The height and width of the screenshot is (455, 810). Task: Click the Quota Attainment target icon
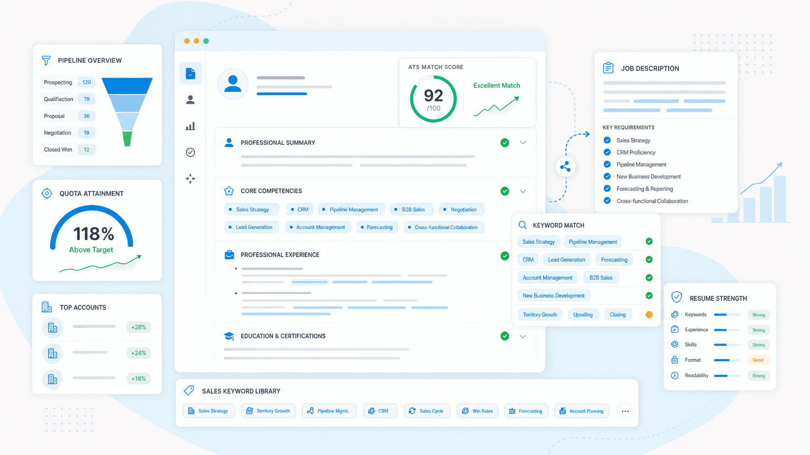(47, 193)
